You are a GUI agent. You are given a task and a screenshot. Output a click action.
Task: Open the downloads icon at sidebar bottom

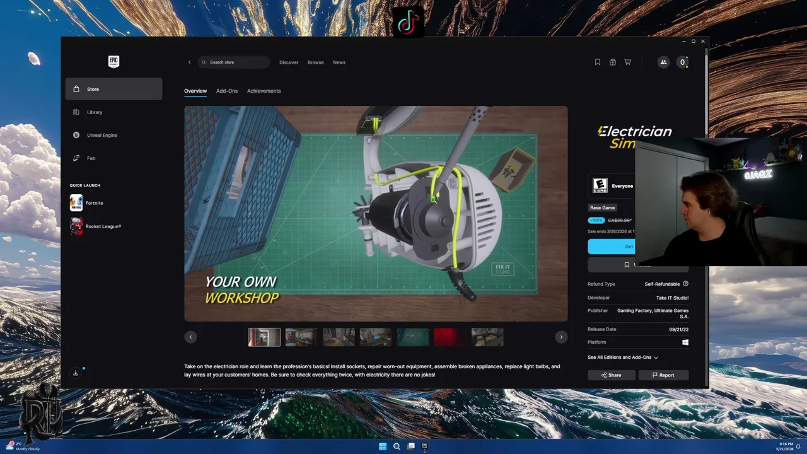pyautogui.click(x=76, y=373)
